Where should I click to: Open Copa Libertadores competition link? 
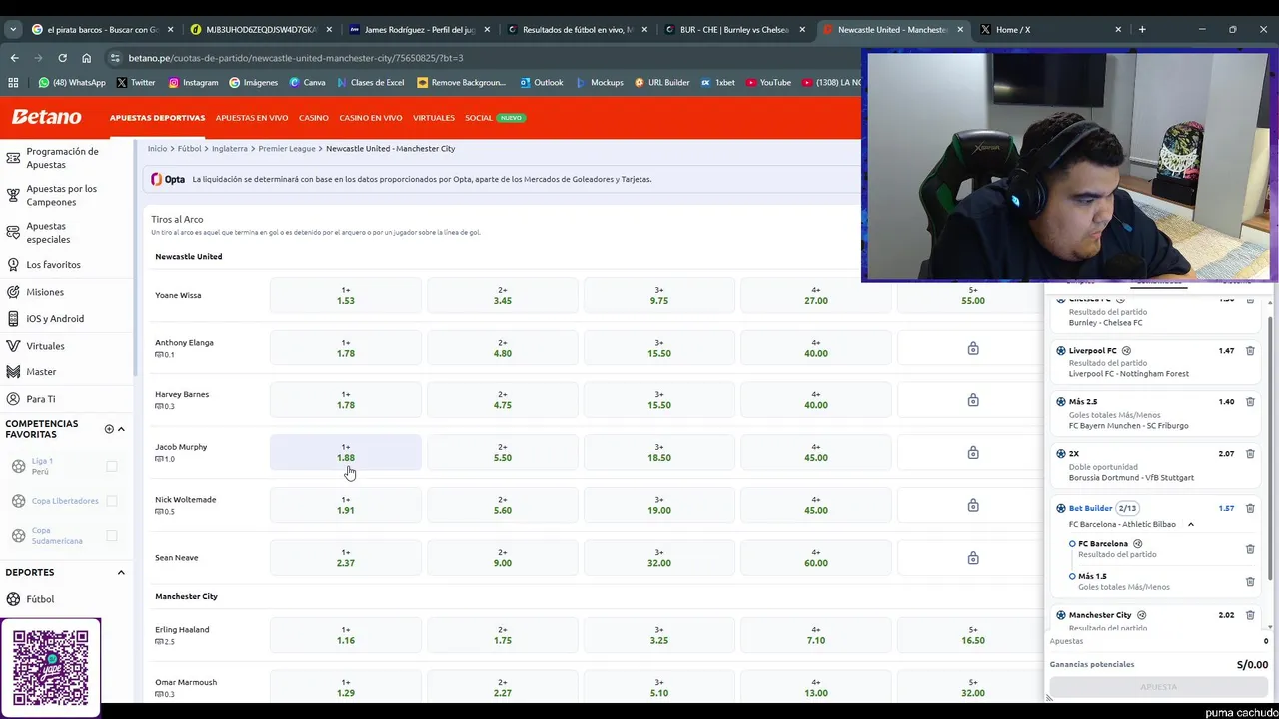(65, 501)
